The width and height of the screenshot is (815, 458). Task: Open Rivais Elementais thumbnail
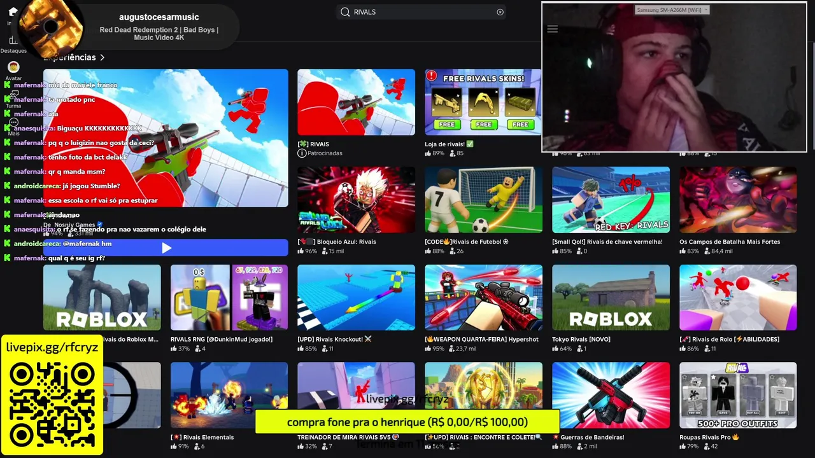(229, 395)
